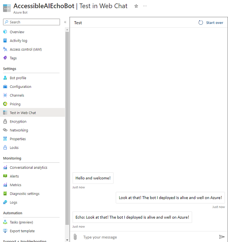Open Locks page
Image resolution: width=228 pixels, height=242 pixels.
(14, 148)
